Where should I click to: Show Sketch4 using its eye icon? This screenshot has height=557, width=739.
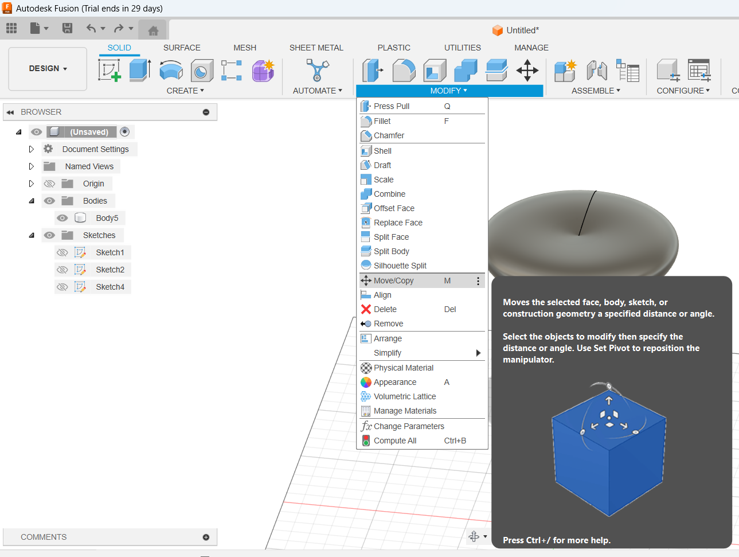point(62,287)
